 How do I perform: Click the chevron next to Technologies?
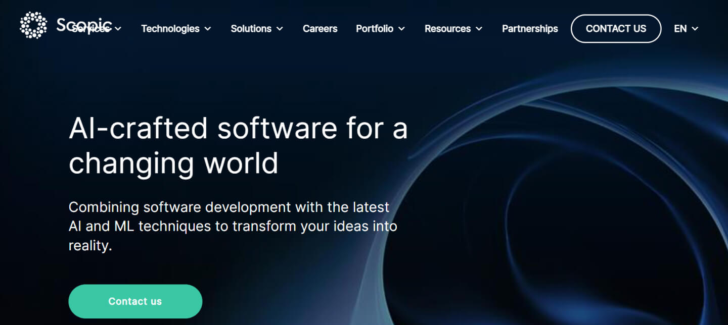(208, 29)
